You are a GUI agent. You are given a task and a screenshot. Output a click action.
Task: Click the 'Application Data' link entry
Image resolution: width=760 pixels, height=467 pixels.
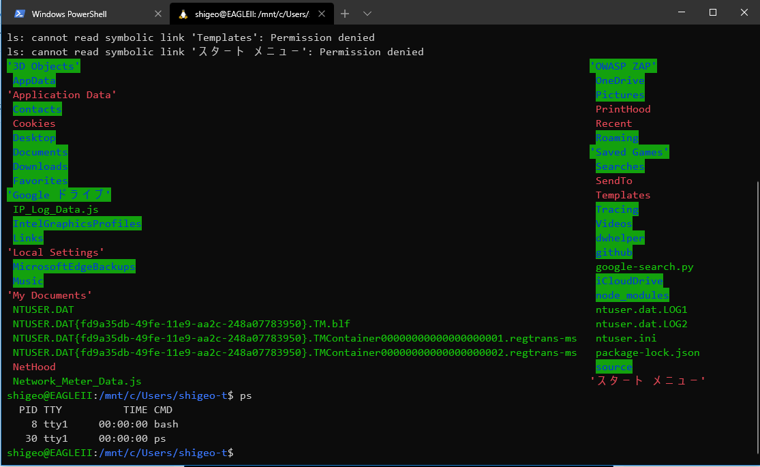(x=62, y=95)
